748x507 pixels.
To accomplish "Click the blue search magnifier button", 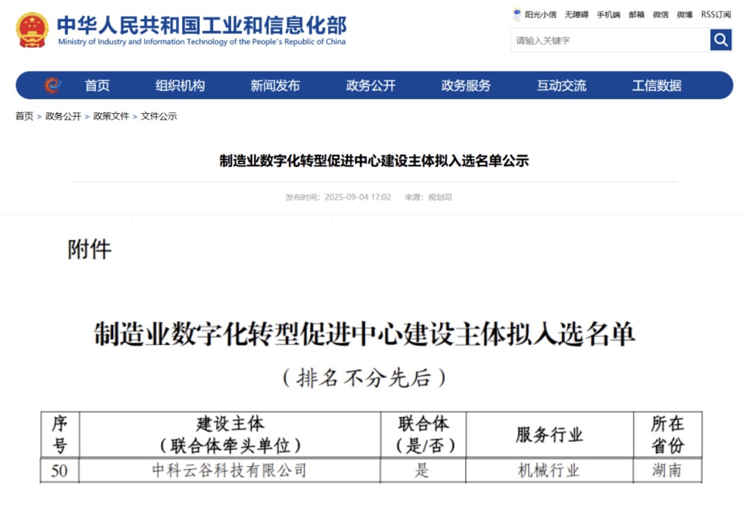I will [721, 40].
